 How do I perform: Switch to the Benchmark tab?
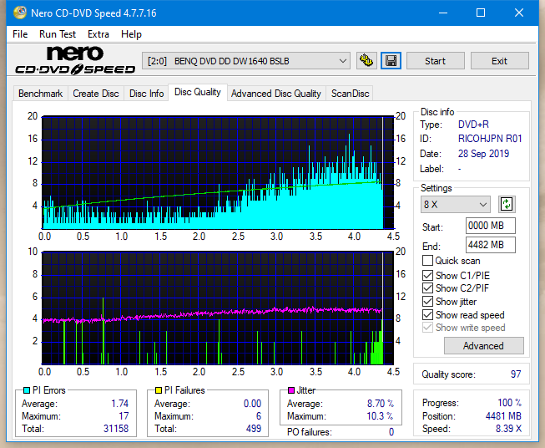[x=41, y=94]
